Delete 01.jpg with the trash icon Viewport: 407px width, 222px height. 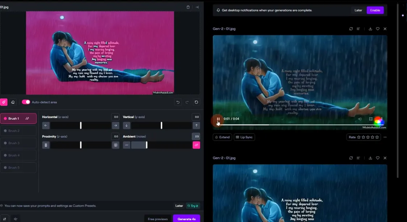(188, 7)
